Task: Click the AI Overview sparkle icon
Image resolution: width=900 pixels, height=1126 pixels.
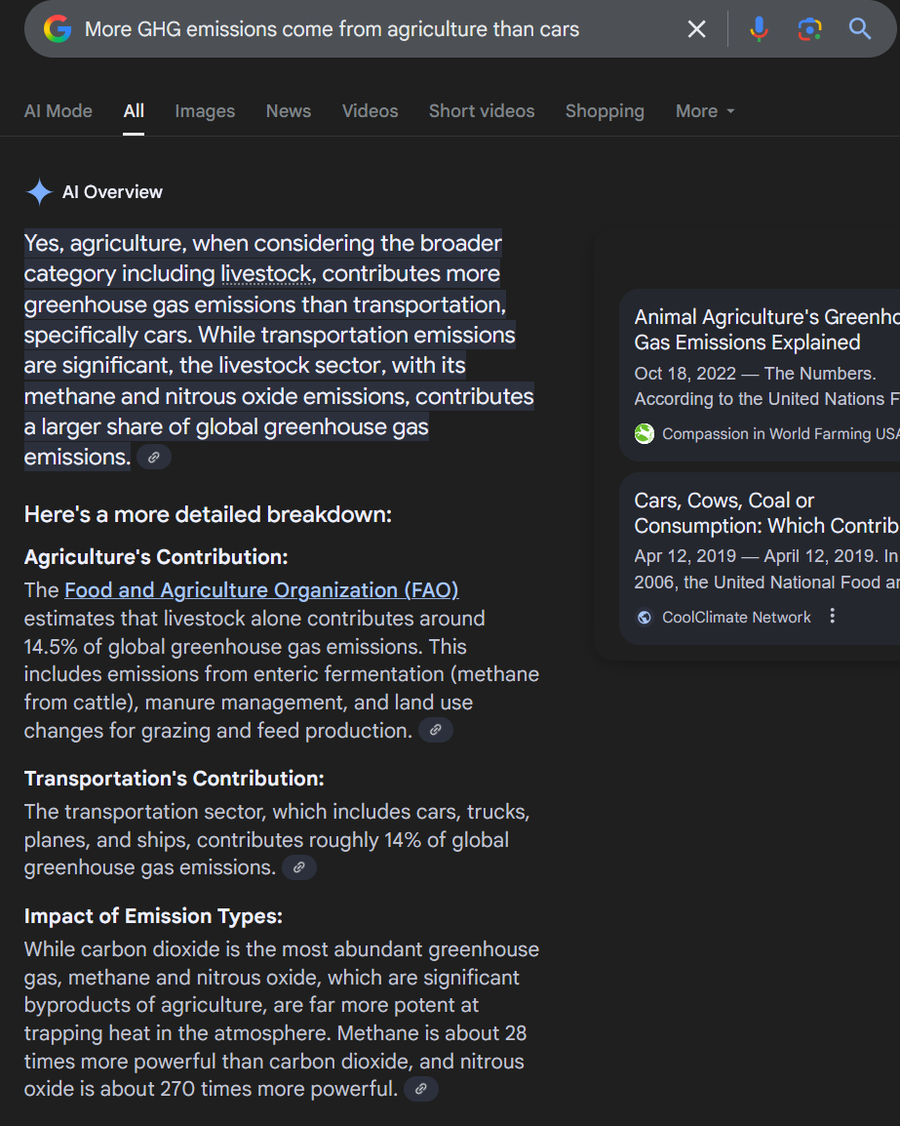Action: [x=39, y=192]
